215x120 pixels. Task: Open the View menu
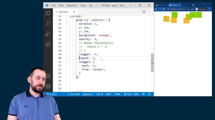(83, 5)
